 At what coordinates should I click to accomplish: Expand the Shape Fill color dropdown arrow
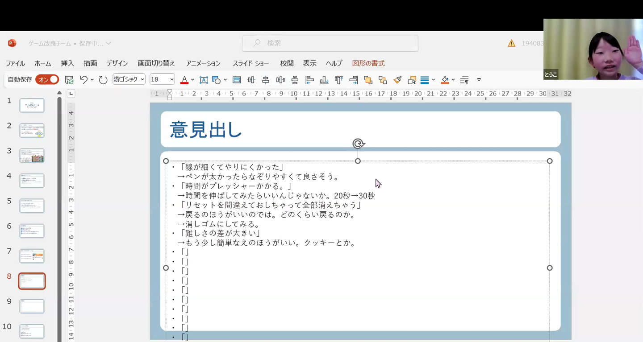[453, 80]
